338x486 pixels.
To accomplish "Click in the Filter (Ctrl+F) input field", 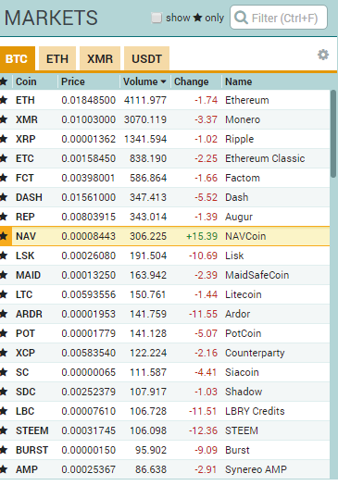I will pyautogui.click(x=279, y=18).
